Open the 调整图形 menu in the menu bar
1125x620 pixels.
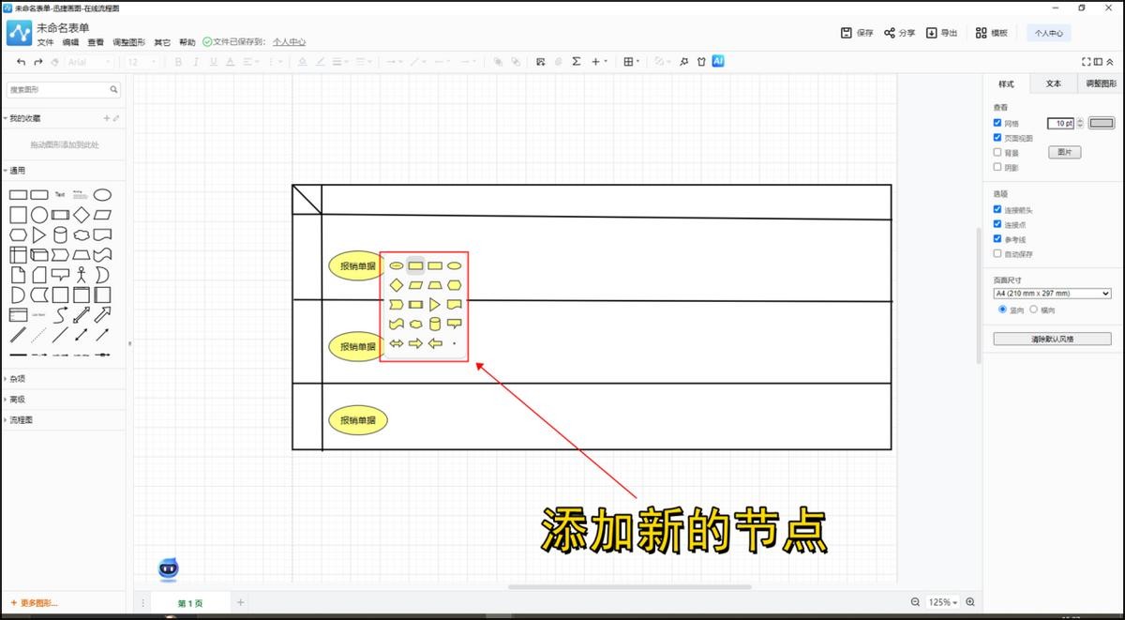(128, 42)
